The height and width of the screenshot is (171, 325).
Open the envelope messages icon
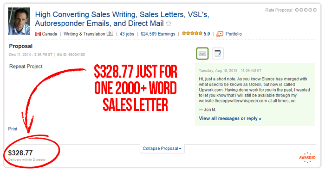pyautogui.click(x=202, y=54)
